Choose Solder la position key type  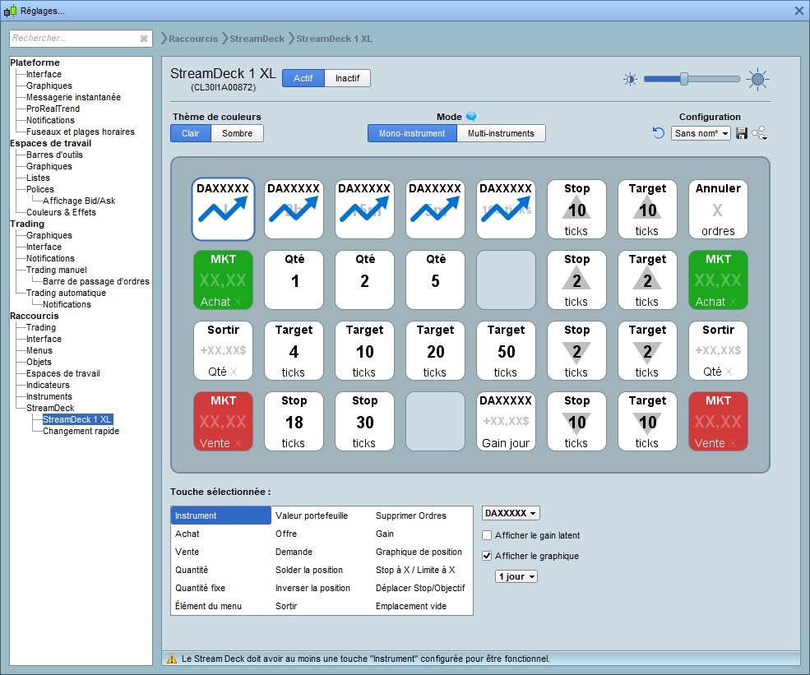click(309, 570)
